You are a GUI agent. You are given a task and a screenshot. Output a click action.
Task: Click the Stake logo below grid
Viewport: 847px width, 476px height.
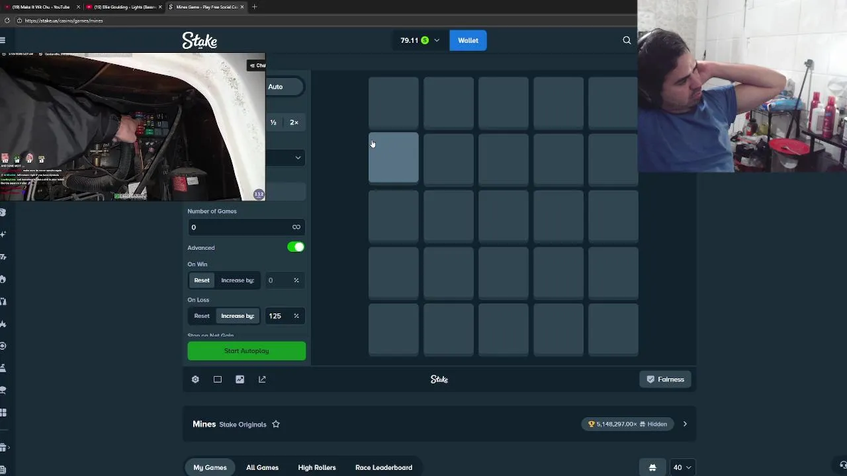(439, 379)
